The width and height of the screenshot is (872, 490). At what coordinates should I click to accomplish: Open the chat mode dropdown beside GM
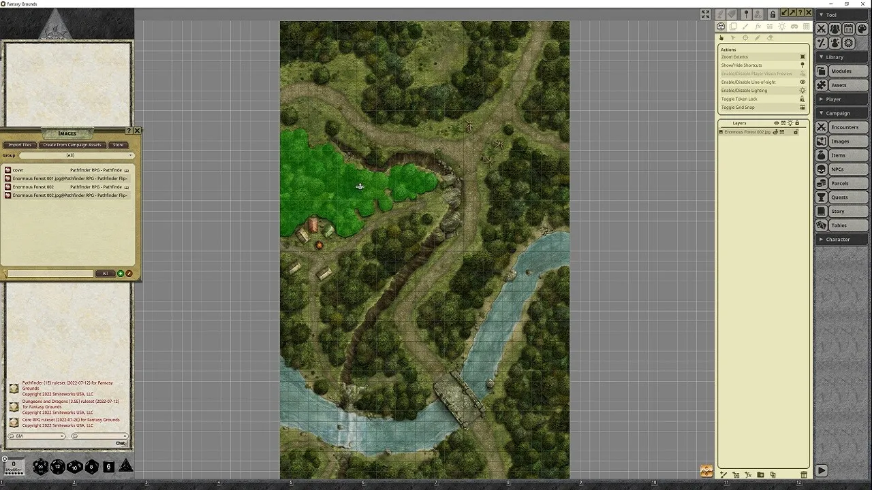point(100,436)
